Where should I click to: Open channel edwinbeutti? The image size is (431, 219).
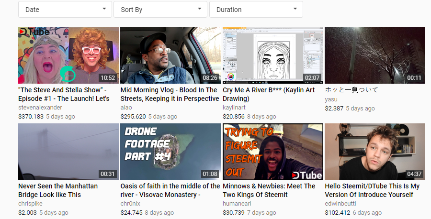click(x=340, y=204)
